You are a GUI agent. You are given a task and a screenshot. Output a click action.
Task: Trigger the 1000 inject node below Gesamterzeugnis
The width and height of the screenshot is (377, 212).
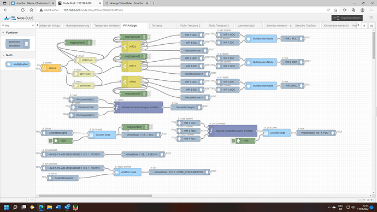[x=50, y=140]
